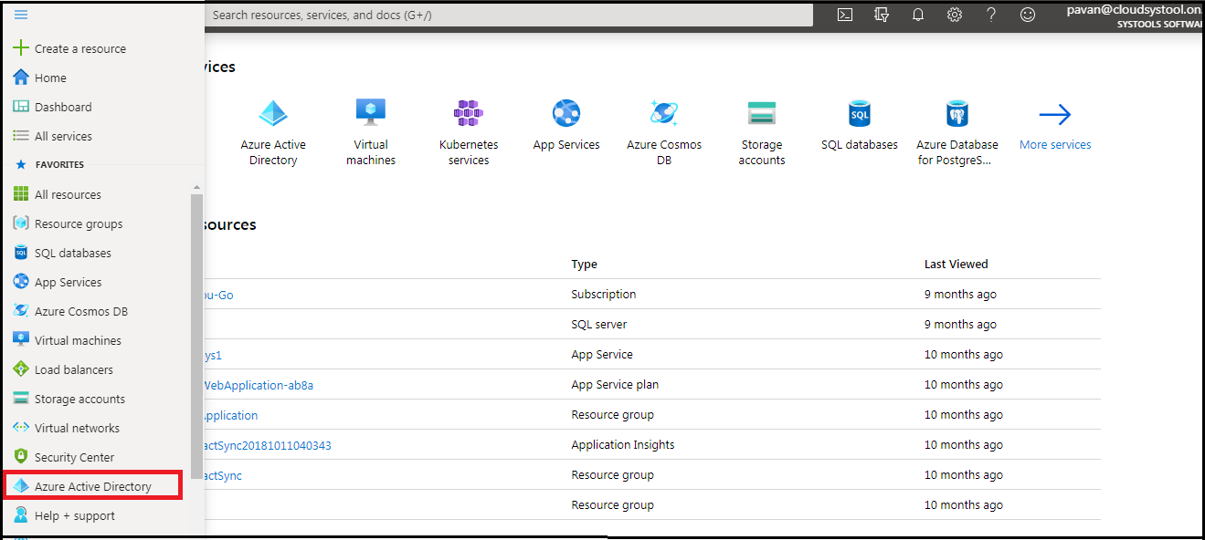1205x540 pixels.
Task: Open the Kubernetes services tile
Action: tap(469, 133)
